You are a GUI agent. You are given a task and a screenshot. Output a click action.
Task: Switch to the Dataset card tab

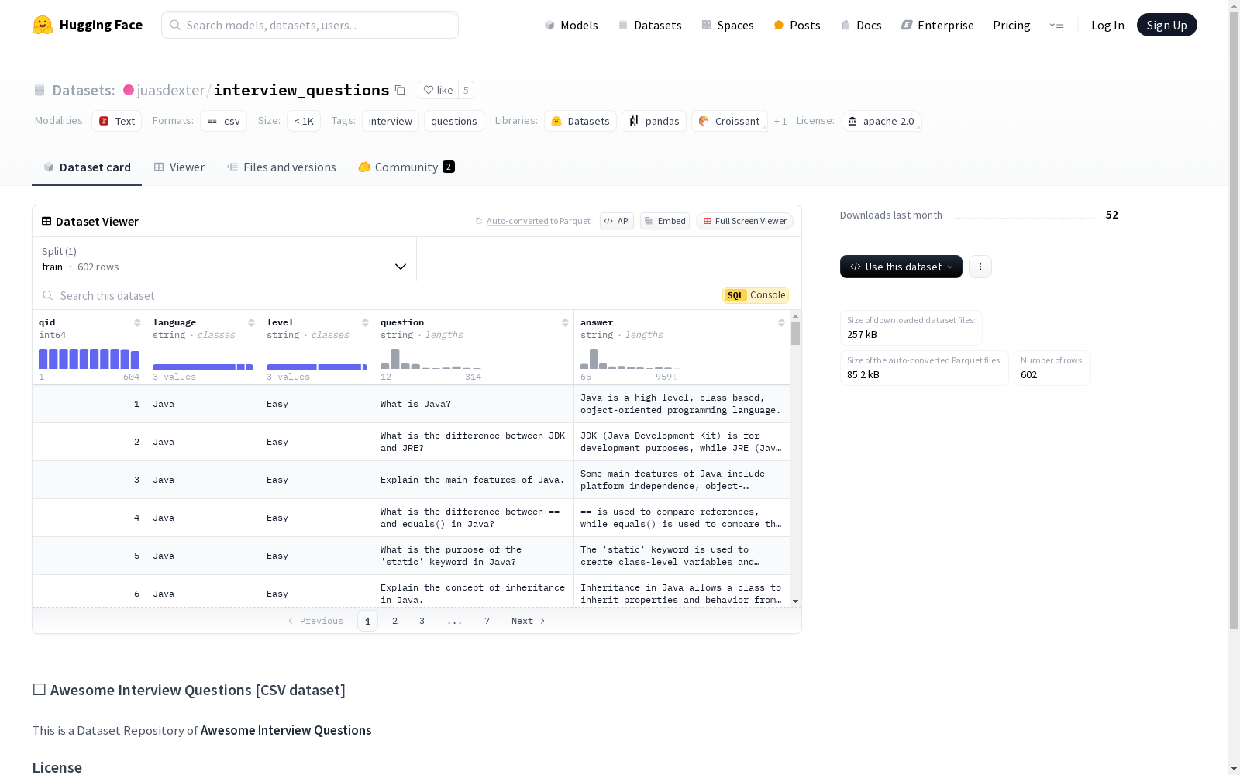tap(87, 167)
